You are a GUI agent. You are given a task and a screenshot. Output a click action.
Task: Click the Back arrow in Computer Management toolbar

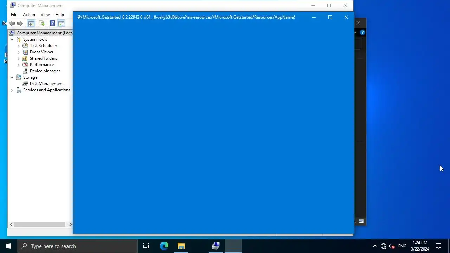[x=12, y=24]
